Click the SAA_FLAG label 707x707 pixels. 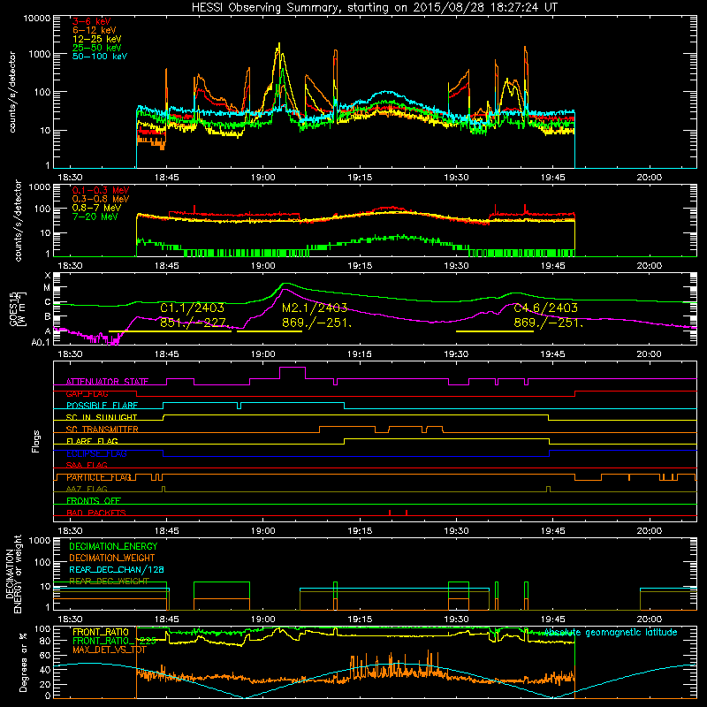87,465
